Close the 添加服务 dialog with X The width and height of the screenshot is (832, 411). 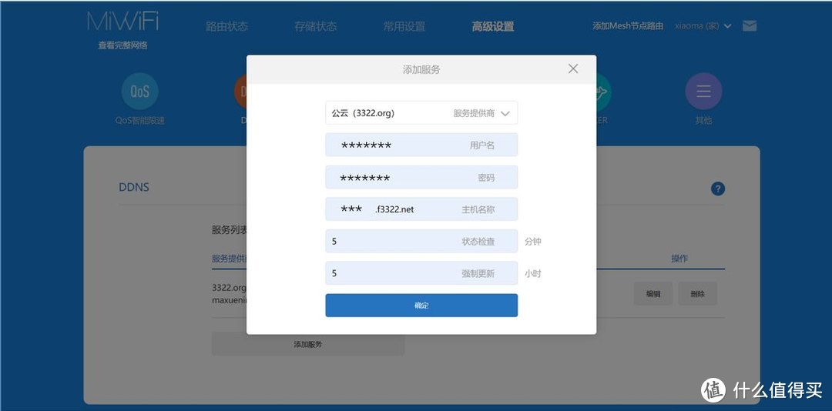[572, 69]
